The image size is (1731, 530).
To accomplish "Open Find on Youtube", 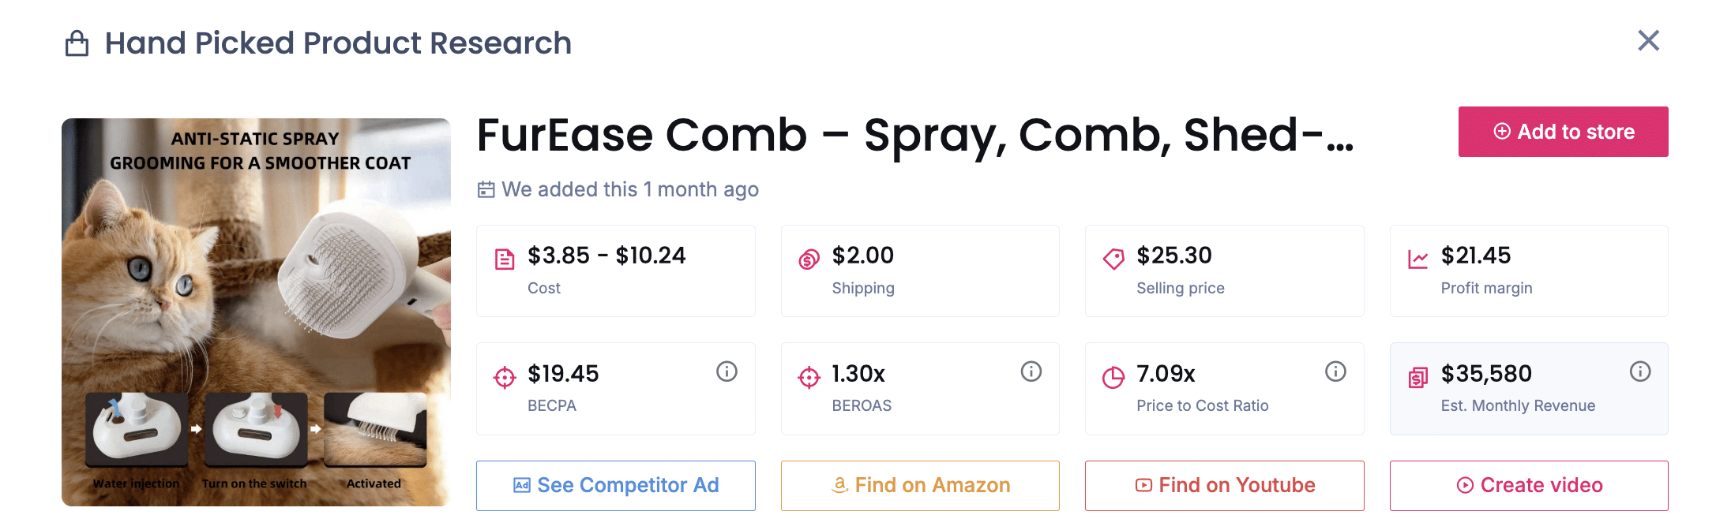I will click(x=1223, y=485).
